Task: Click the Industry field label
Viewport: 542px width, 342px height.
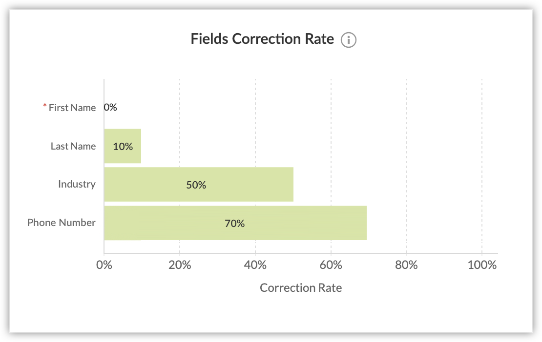Action: [77, 184]
